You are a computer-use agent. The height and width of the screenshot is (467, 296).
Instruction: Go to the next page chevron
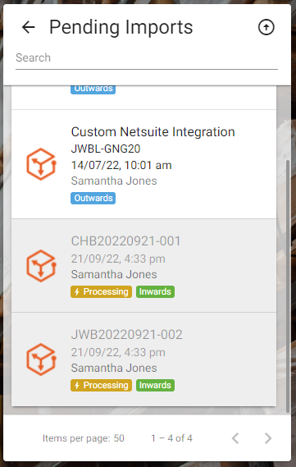pyautogui.click(x=268, y=438)
